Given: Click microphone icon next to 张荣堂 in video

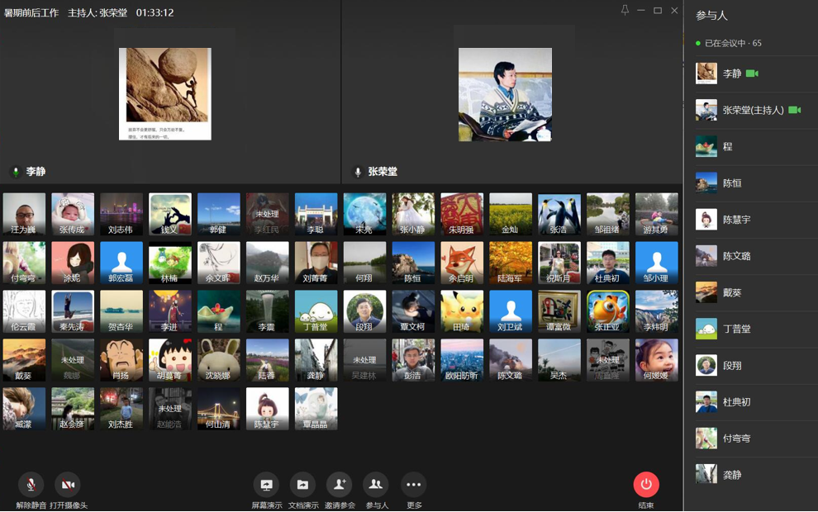Looking at the screenshot, I should [x=358, y=172].
